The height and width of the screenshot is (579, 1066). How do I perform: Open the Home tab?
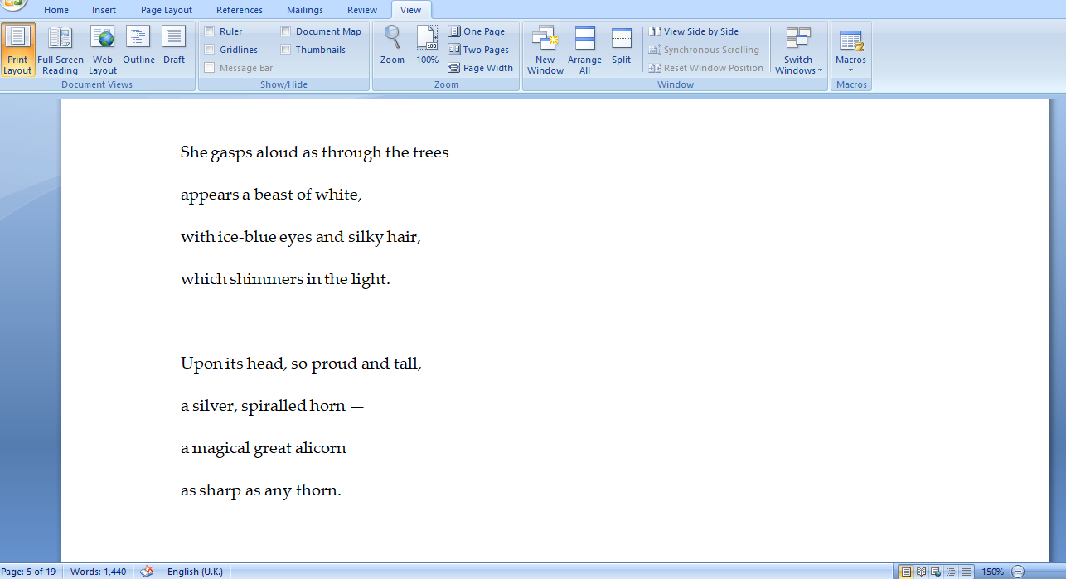(x=56, y=10)
